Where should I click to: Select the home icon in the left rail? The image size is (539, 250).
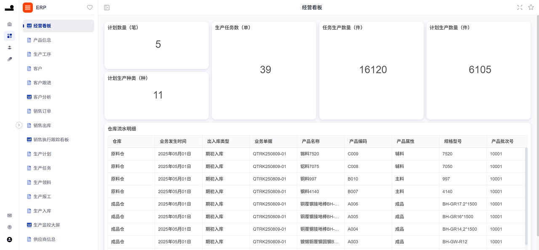[9, 24]
